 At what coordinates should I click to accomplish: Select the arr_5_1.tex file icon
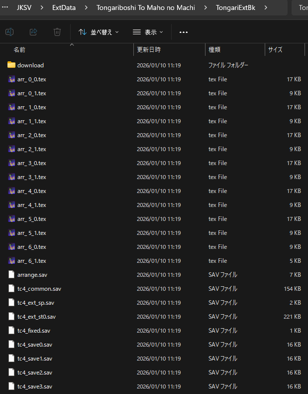click(11, 233)
